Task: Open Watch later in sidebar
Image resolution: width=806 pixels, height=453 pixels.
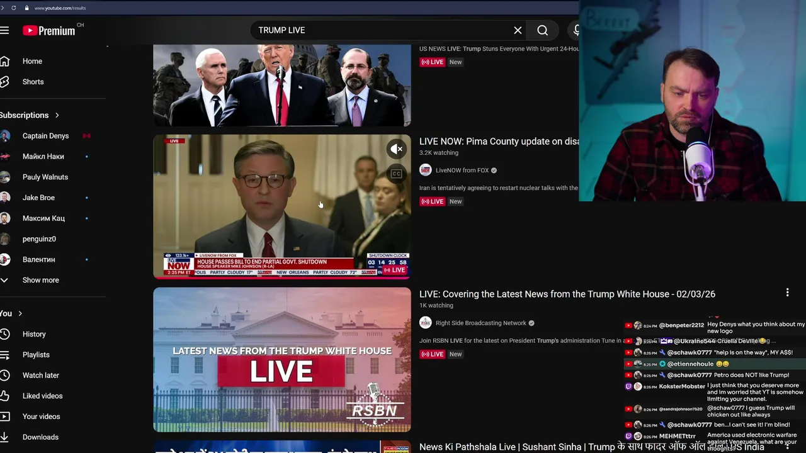Action: 41,376
